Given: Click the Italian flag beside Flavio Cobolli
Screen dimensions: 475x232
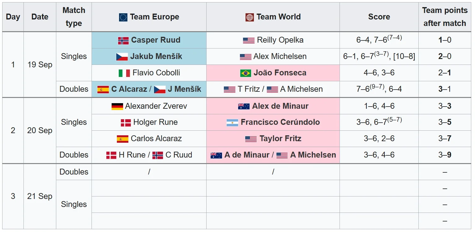Looking at the screenshot, I should (x=124, y=73).
